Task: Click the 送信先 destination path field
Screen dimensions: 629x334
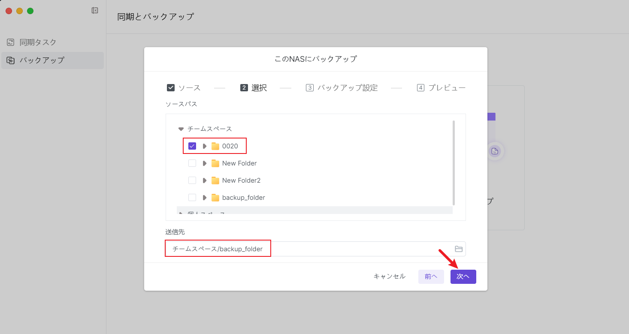Action: click(309, 249)
